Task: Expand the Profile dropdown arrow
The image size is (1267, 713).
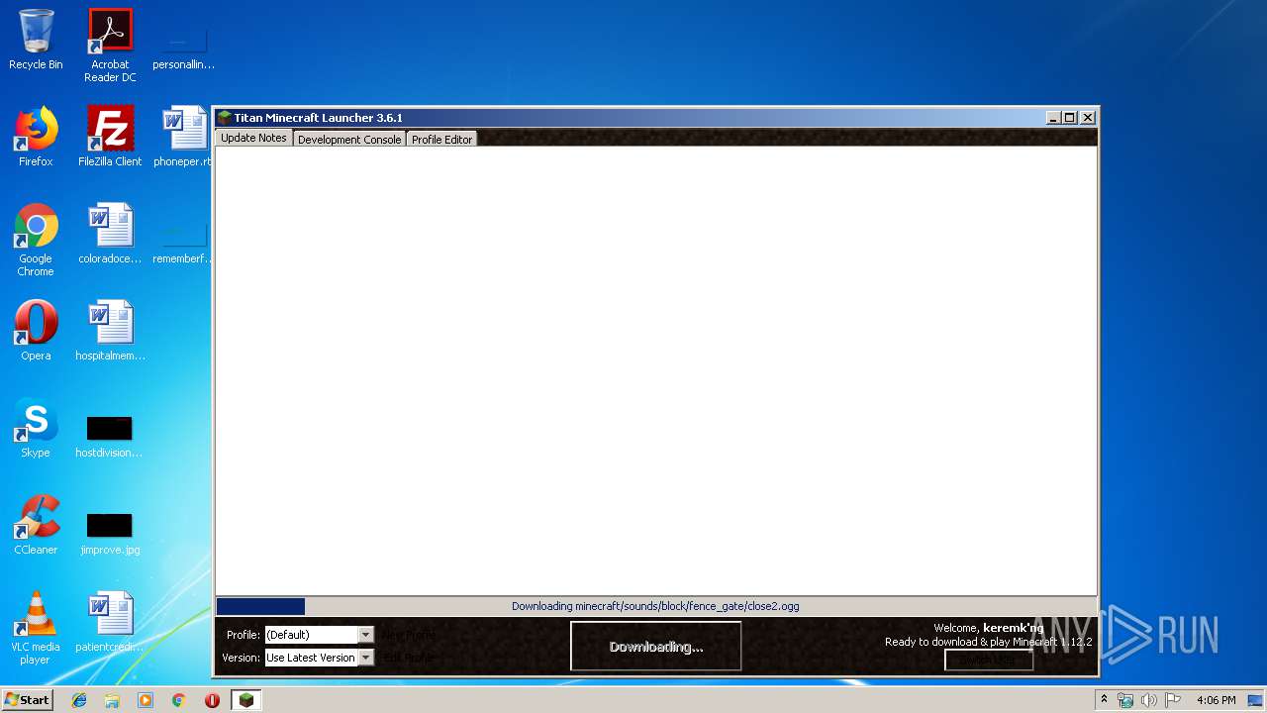Action: coord(366,635)
